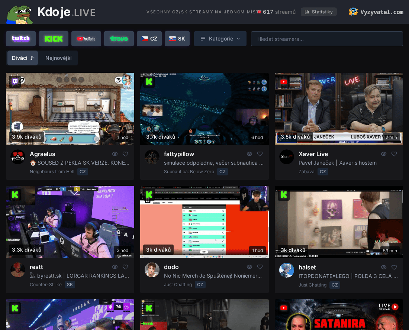Click the Kdoje.LIVE Pepe logo
The width and height of the screenshot is (409, 330).
(x=19, y=12)
